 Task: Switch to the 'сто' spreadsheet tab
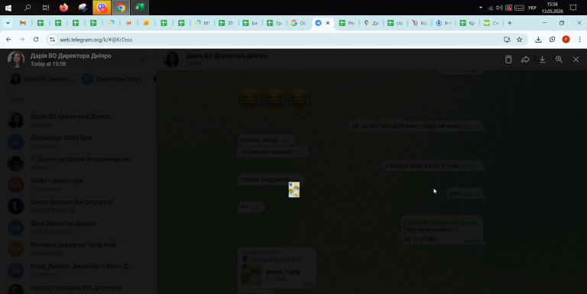click(x=395, y=23)
